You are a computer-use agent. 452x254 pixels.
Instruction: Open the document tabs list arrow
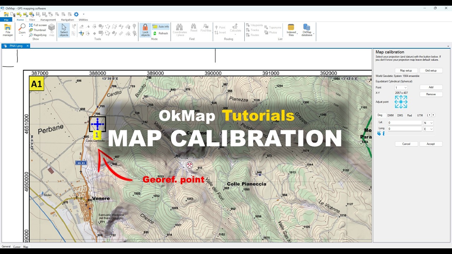point(448,46)
